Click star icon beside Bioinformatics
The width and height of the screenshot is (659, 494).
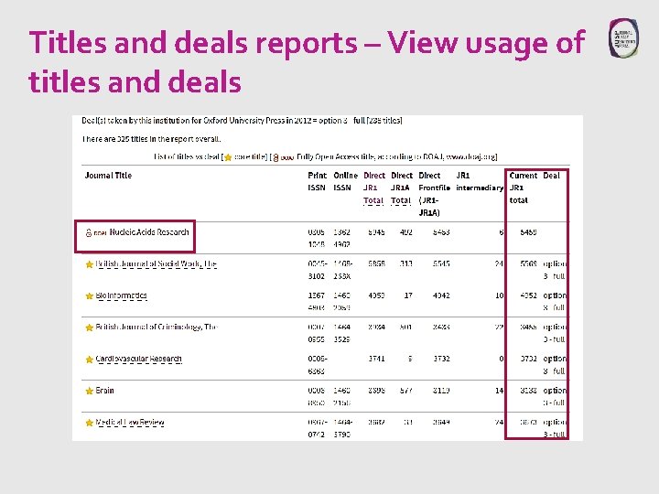pos(89,296)
